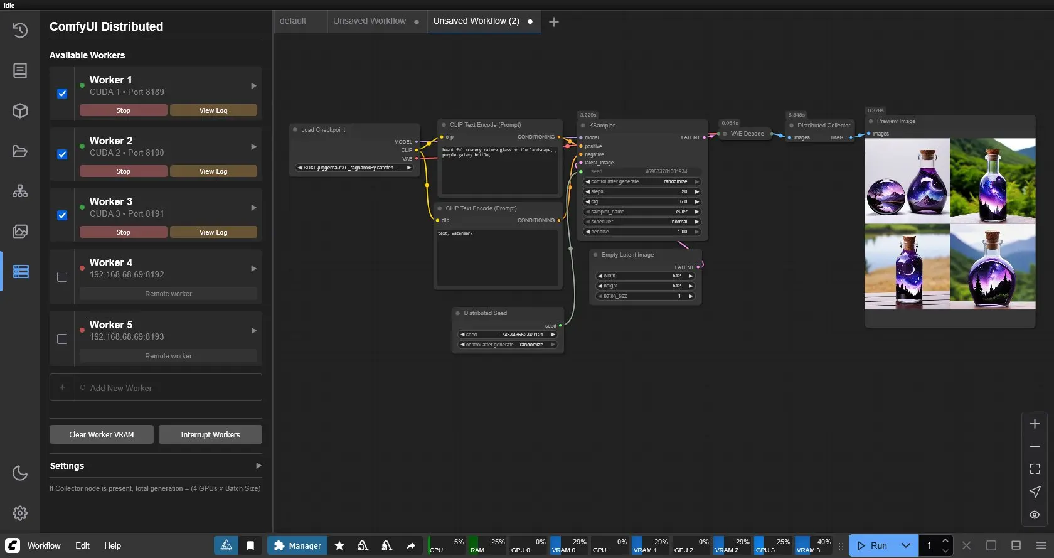Stop Worker 3
The height and width of the screenshot is (558, 1054).
(123, 232)
